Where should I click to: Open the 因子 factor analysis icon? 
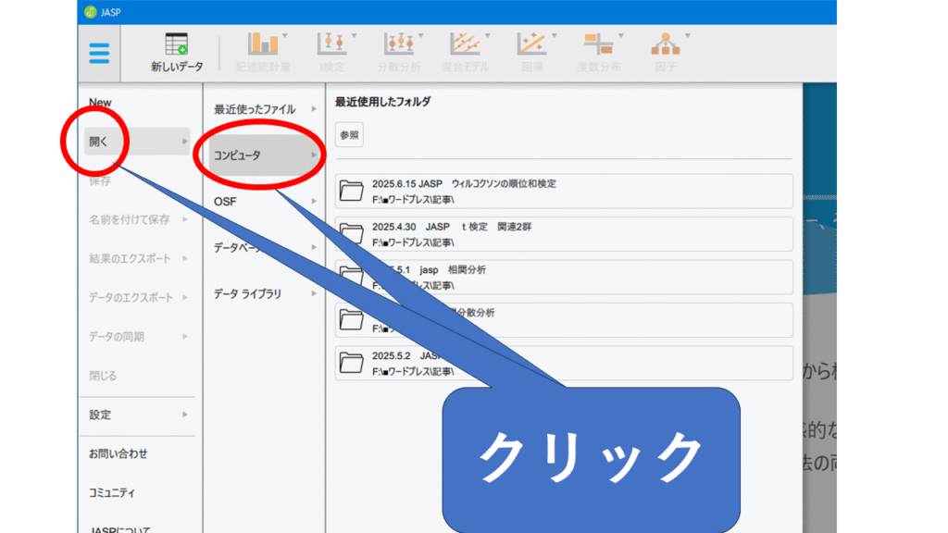pyautogui.click(x=665, y=44)
